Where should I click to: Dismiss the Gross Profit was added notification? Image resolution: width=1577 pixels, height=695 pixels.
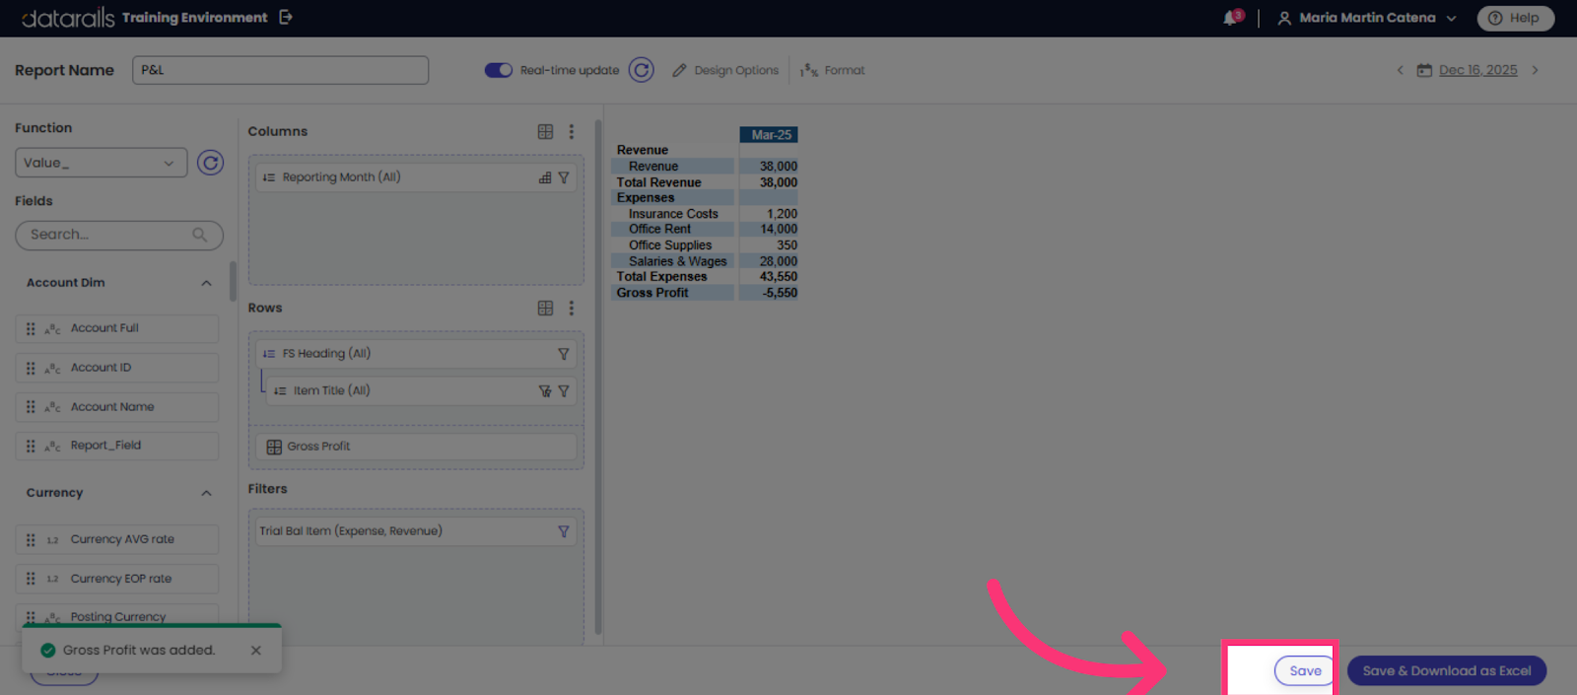click(x=256, y=651)
